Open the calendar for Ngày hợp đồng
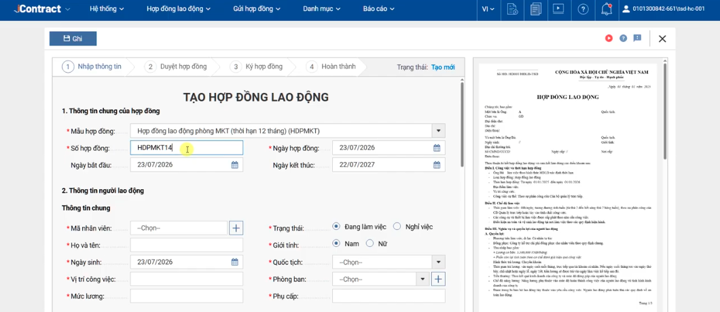720x312 pixels. (437, 148)
